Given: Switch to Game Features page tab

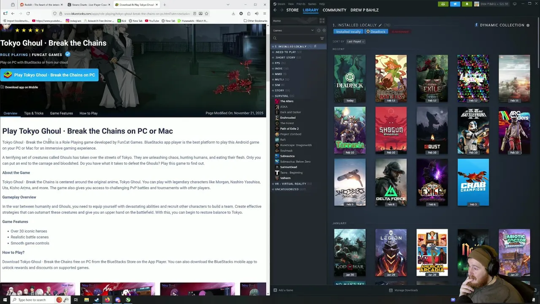Looking at the screenshot, I should (x=61, y=113).
